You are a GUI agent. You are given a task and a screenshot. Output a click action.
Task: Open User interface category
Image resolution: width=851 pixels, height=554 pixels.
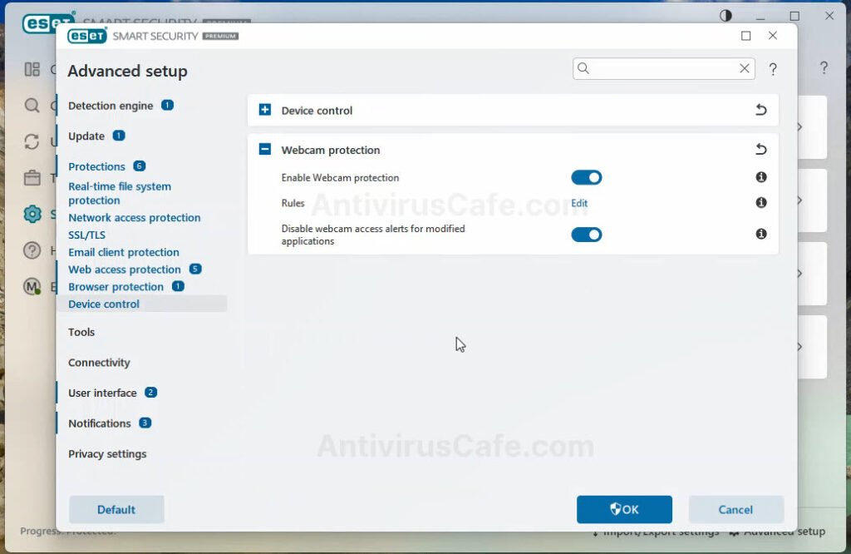pyautogui.click(x=102, y=393)
